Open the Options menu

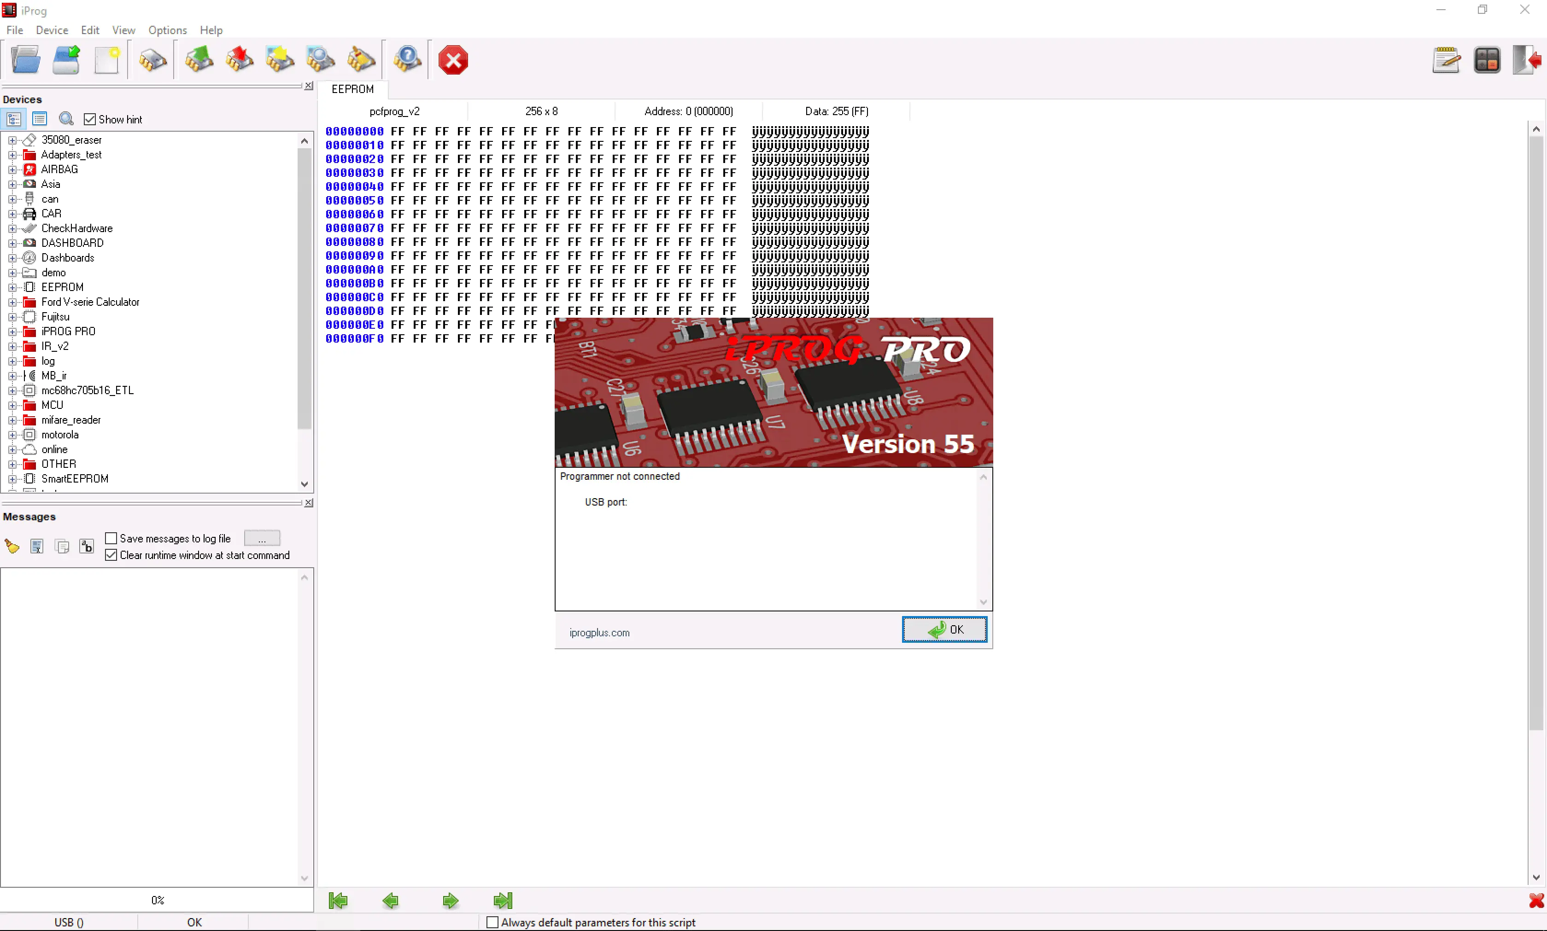pyautogui.click(x=168, y=30)
